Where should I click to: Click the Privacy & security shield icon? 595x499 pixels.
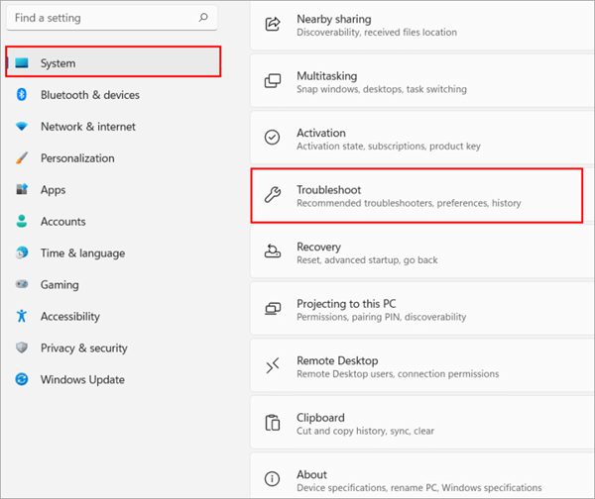[21, 349]
